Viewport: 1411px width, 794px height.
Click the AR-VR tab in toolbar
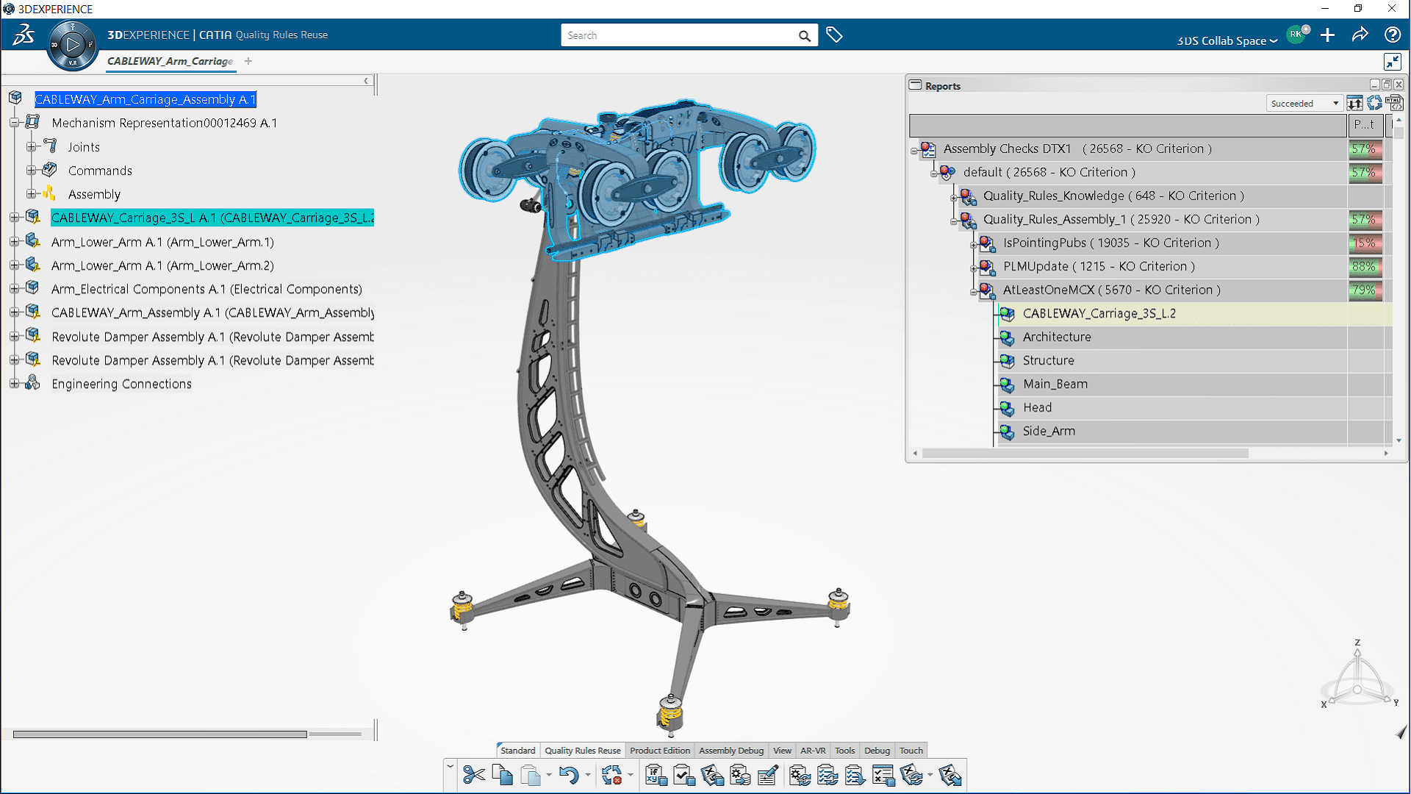pos(813,749)
